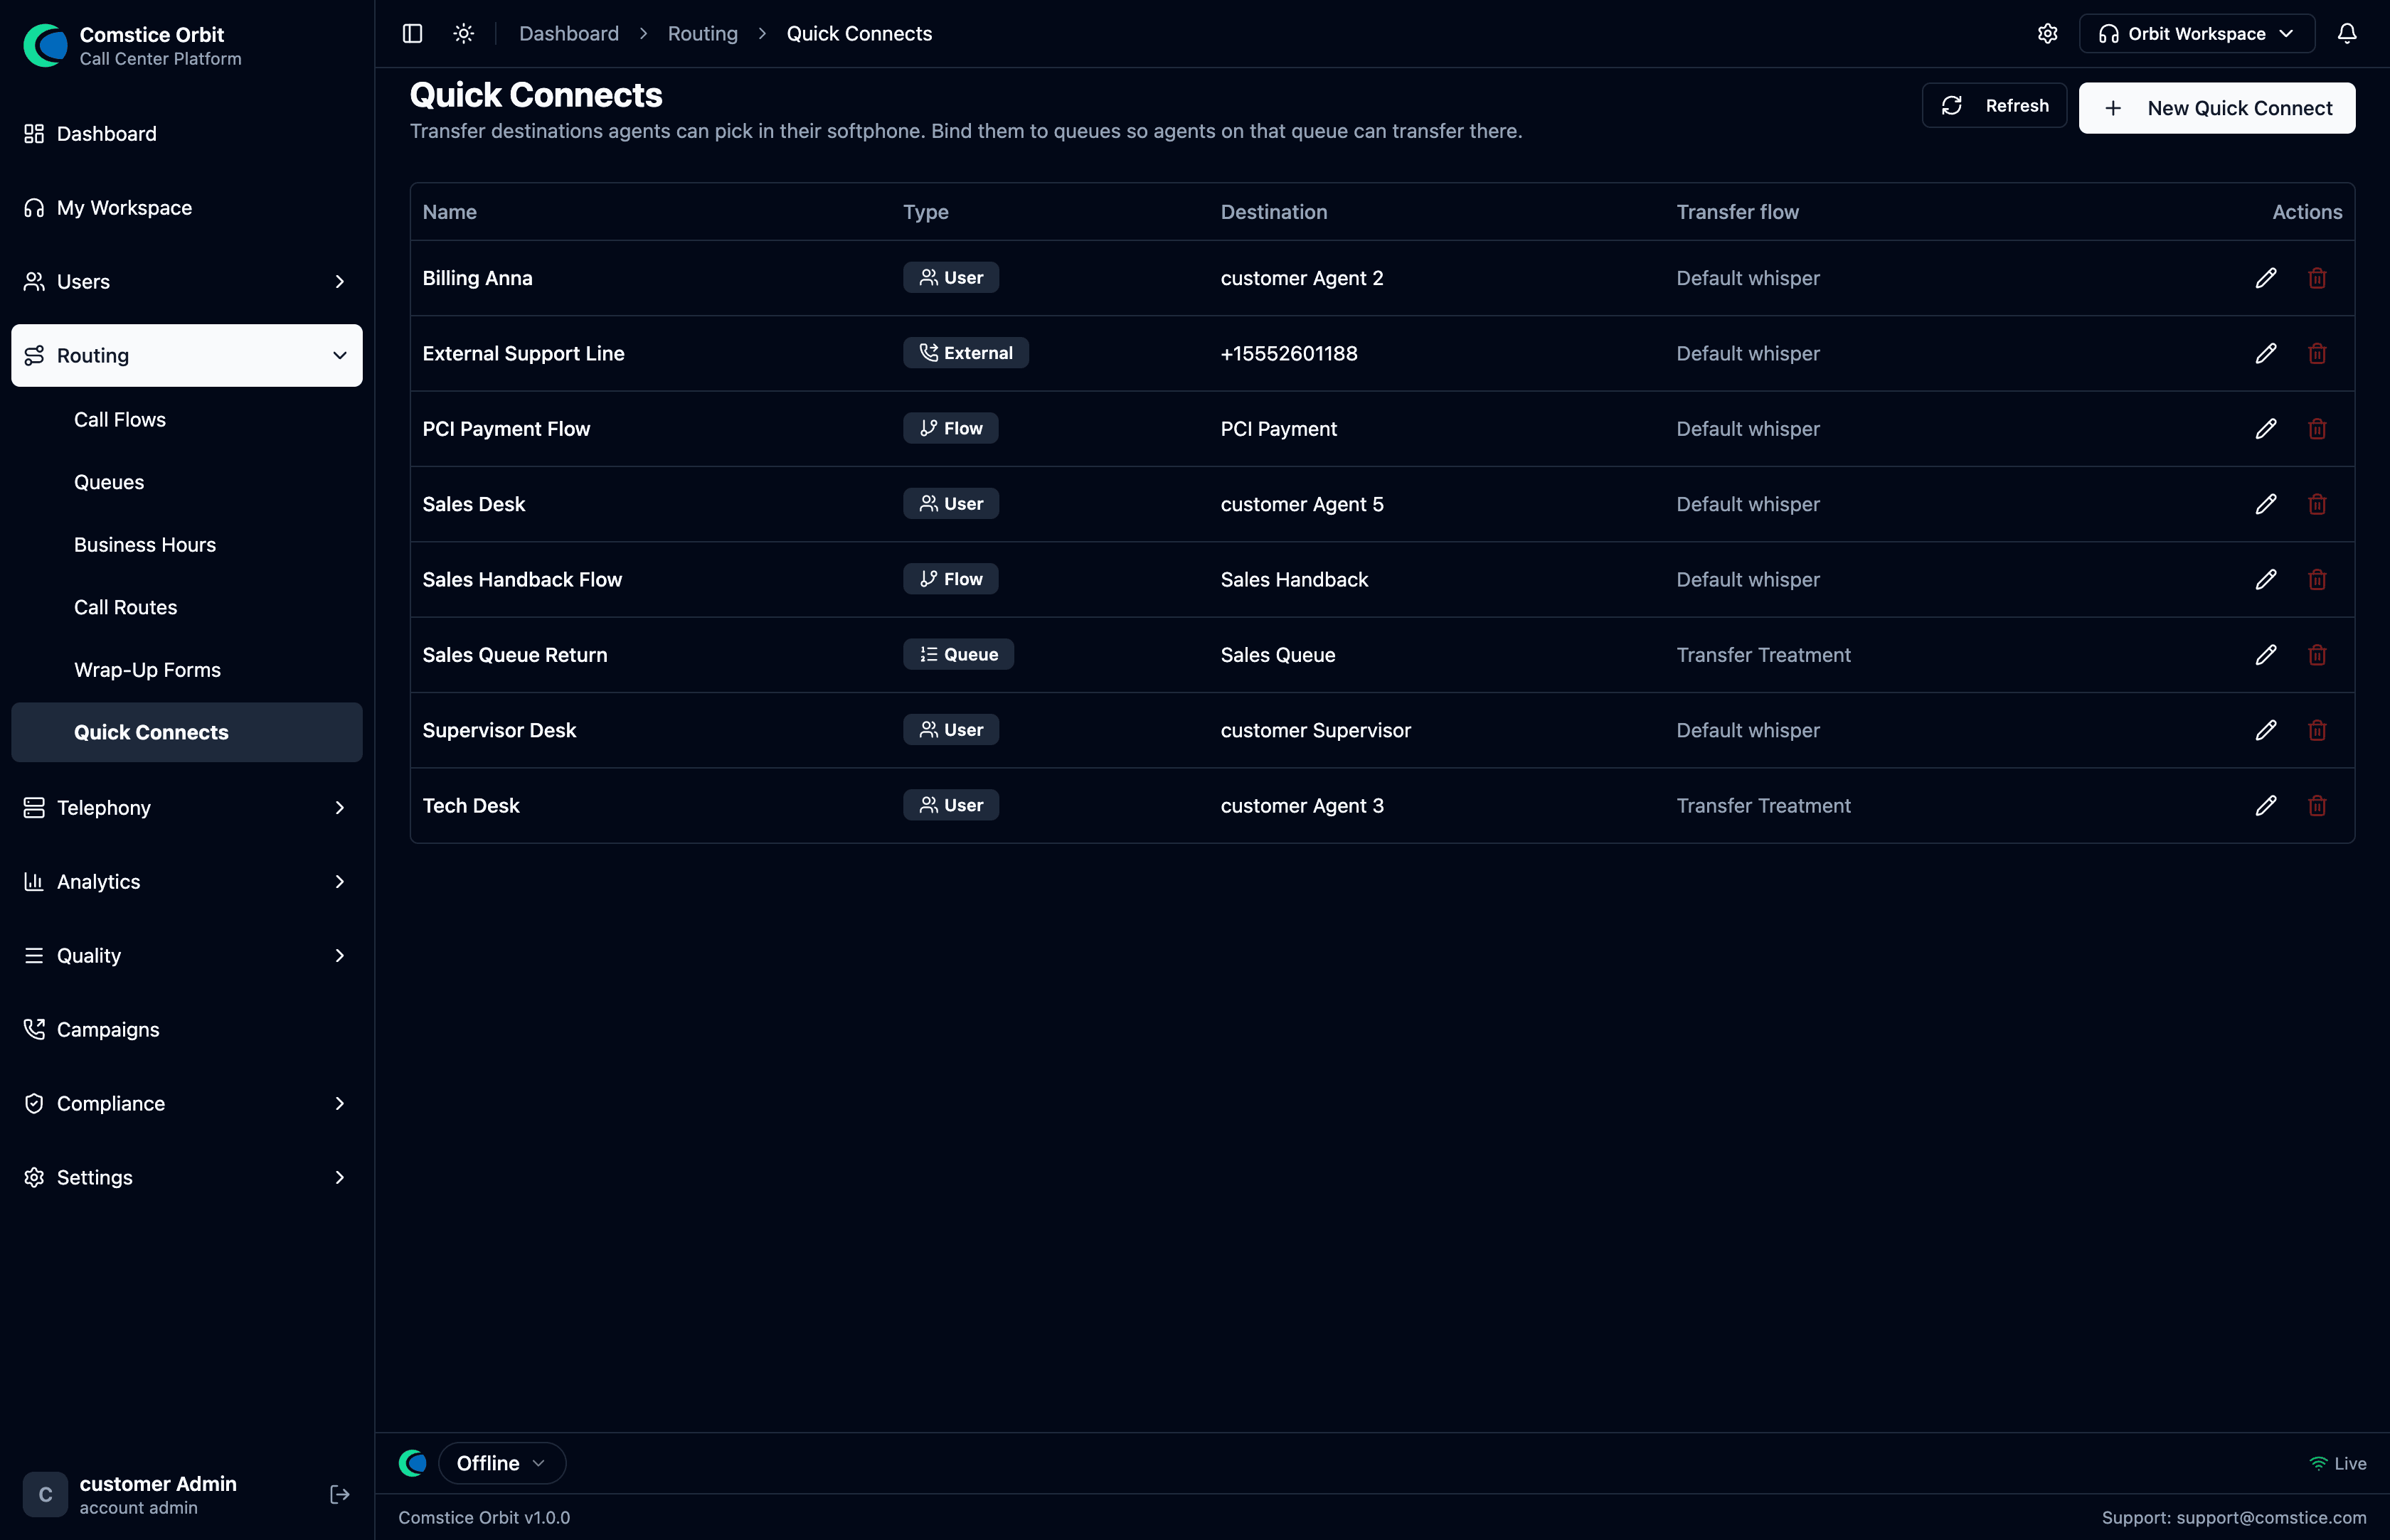Delete the Tech Desk quick connect
This screenshot has height=1540, width=2390.
(2317, 806)
